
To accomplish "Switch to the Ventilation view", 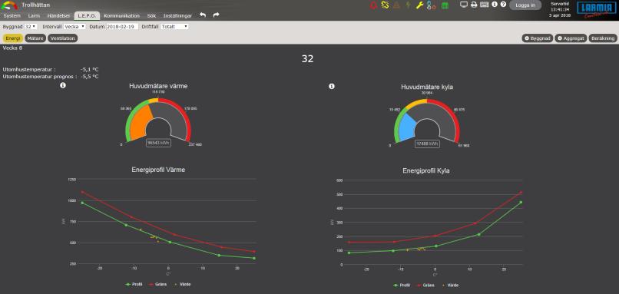I will point(63,38).
